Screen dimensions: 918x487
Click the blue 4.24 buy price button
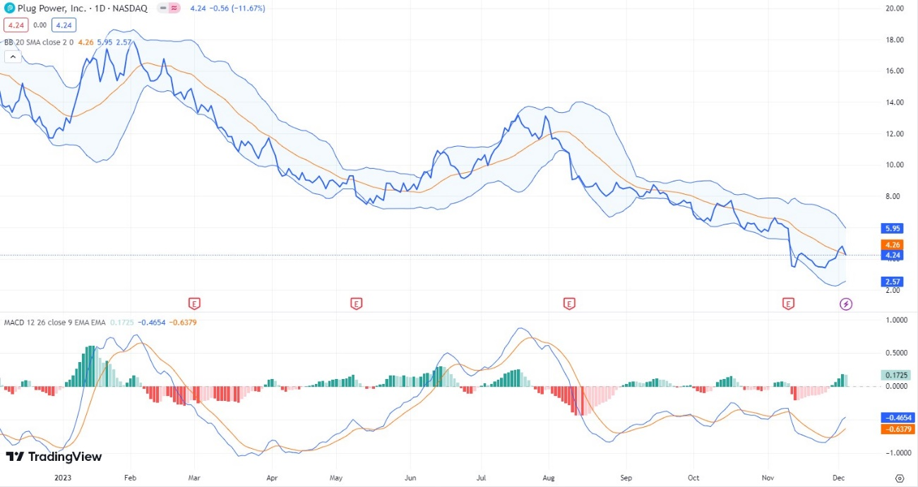point(64,25)
